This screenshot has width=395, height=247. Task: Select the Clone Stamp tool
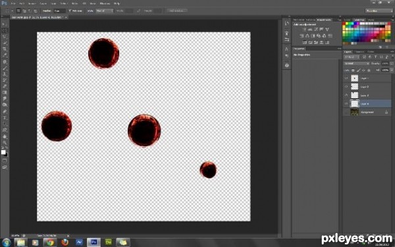click(x=5, y=74)
